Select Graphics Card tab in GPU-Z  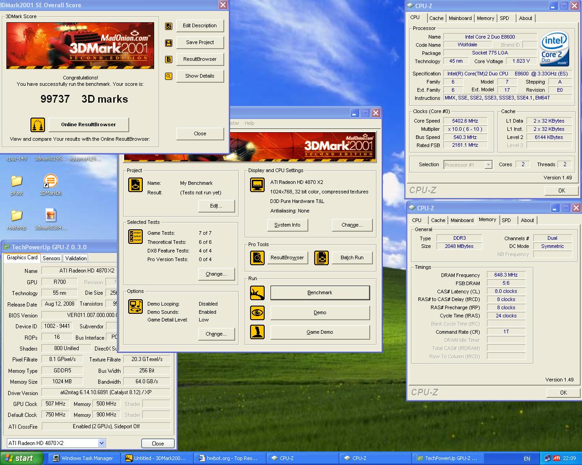pos(22,257)
